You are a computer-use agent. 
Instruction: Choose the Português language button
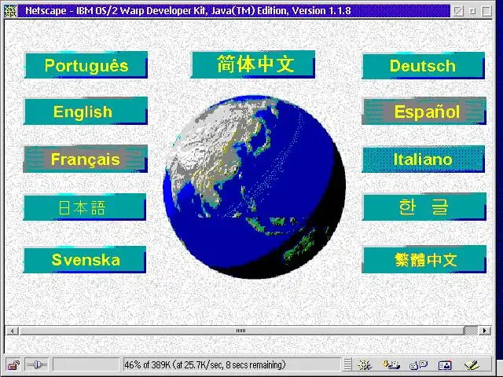86,65
